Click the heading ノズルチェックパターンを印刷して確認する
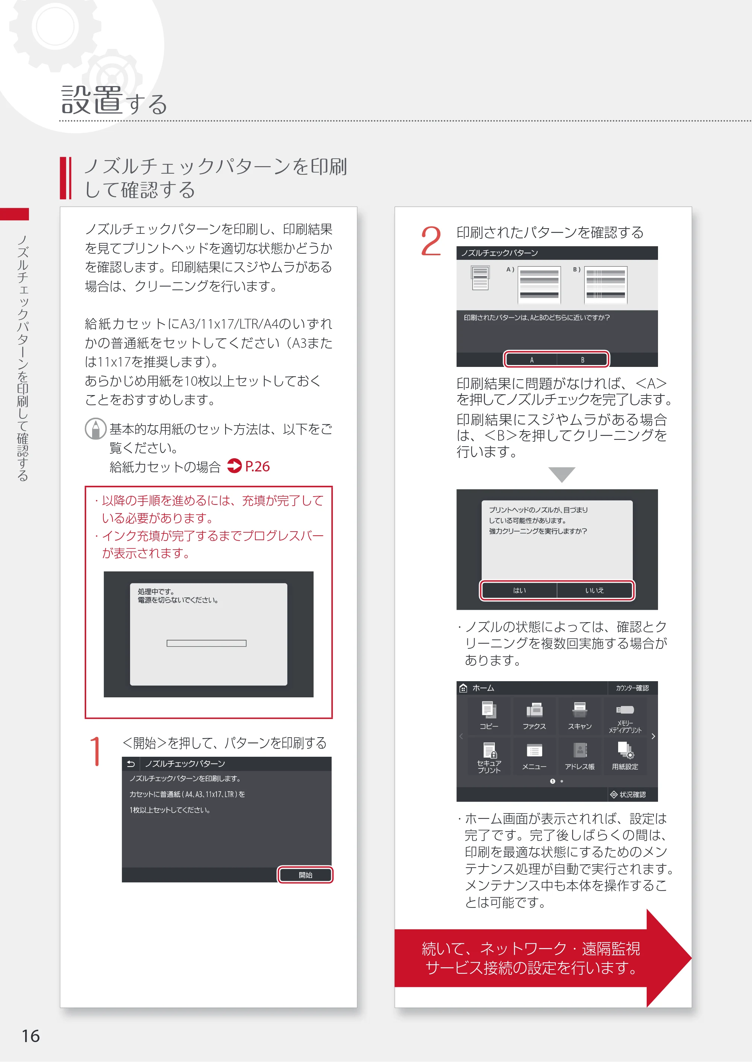Image resolution: width=752 pixels, height=1062 pixels. coord(216,178)
